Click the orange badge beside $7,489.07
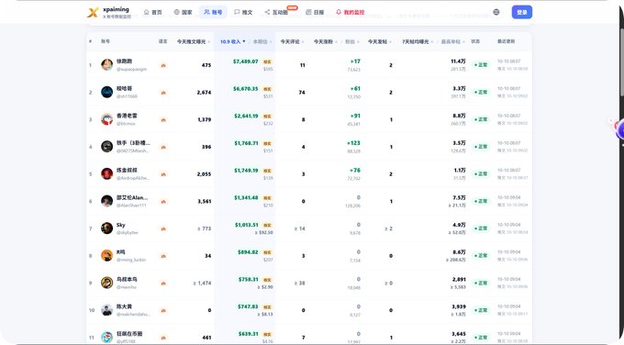 [267, 62]
